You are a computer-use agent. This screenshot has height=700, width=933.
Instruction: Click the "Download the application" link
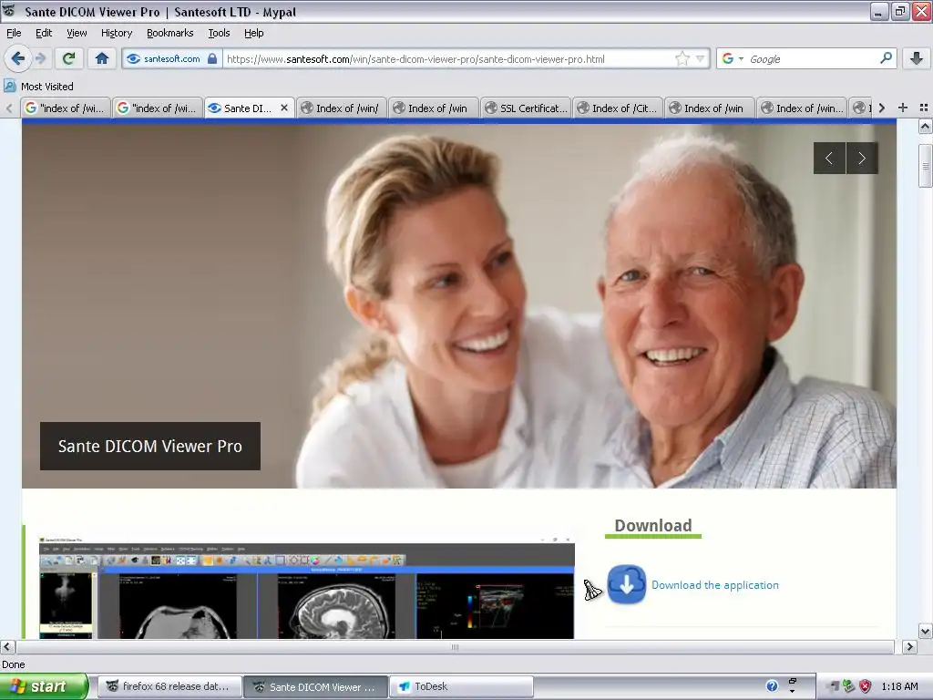click(714, 584)
